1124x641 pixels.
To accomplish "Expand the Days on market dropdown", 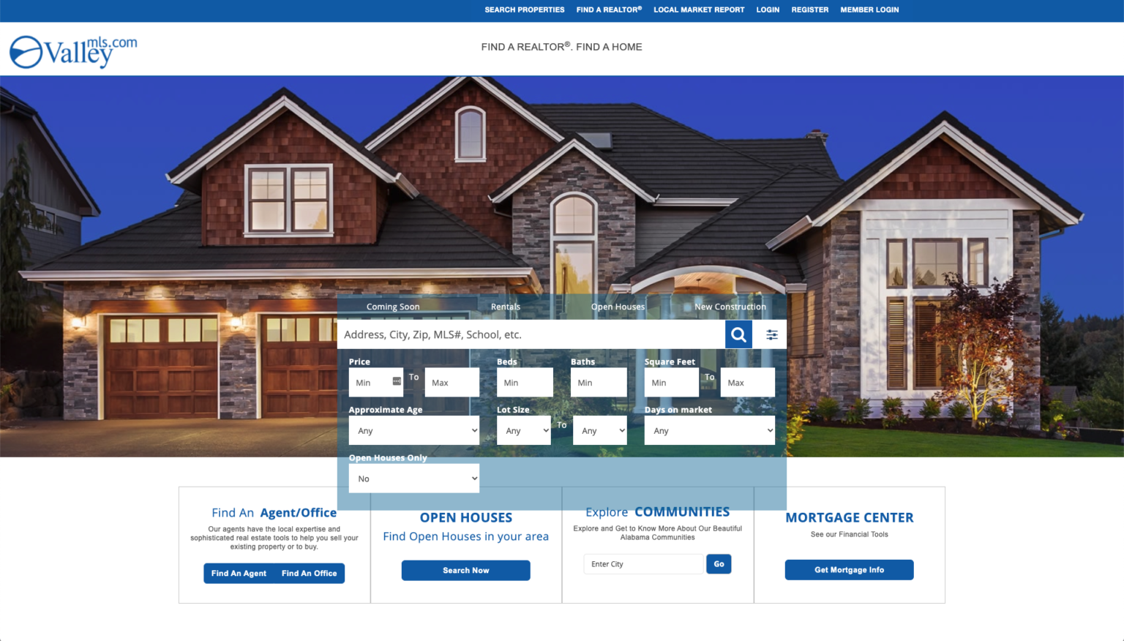I will [x=709, y=430].
